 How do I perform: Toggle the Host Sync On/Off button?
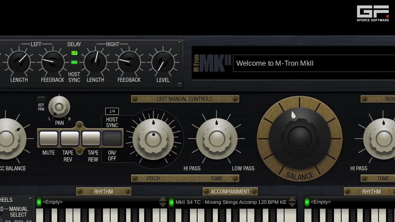pos(112,138)
